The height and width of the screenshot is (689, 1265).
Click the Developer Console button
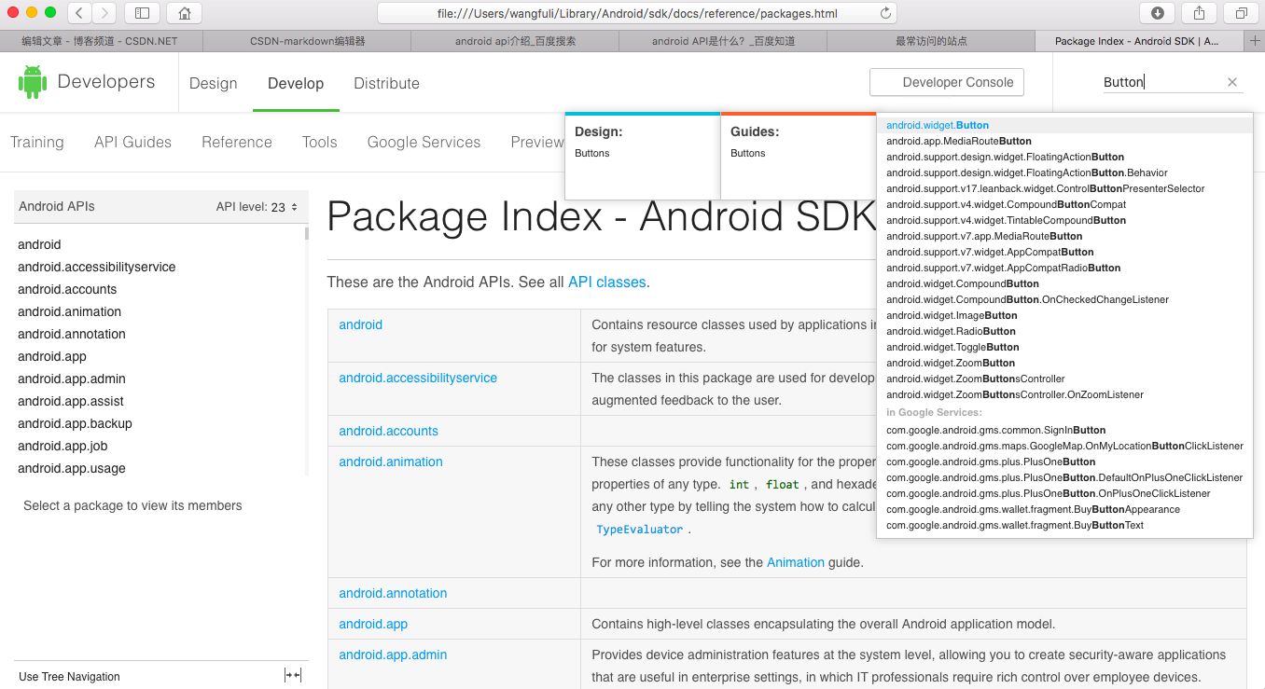click(947, 82)
